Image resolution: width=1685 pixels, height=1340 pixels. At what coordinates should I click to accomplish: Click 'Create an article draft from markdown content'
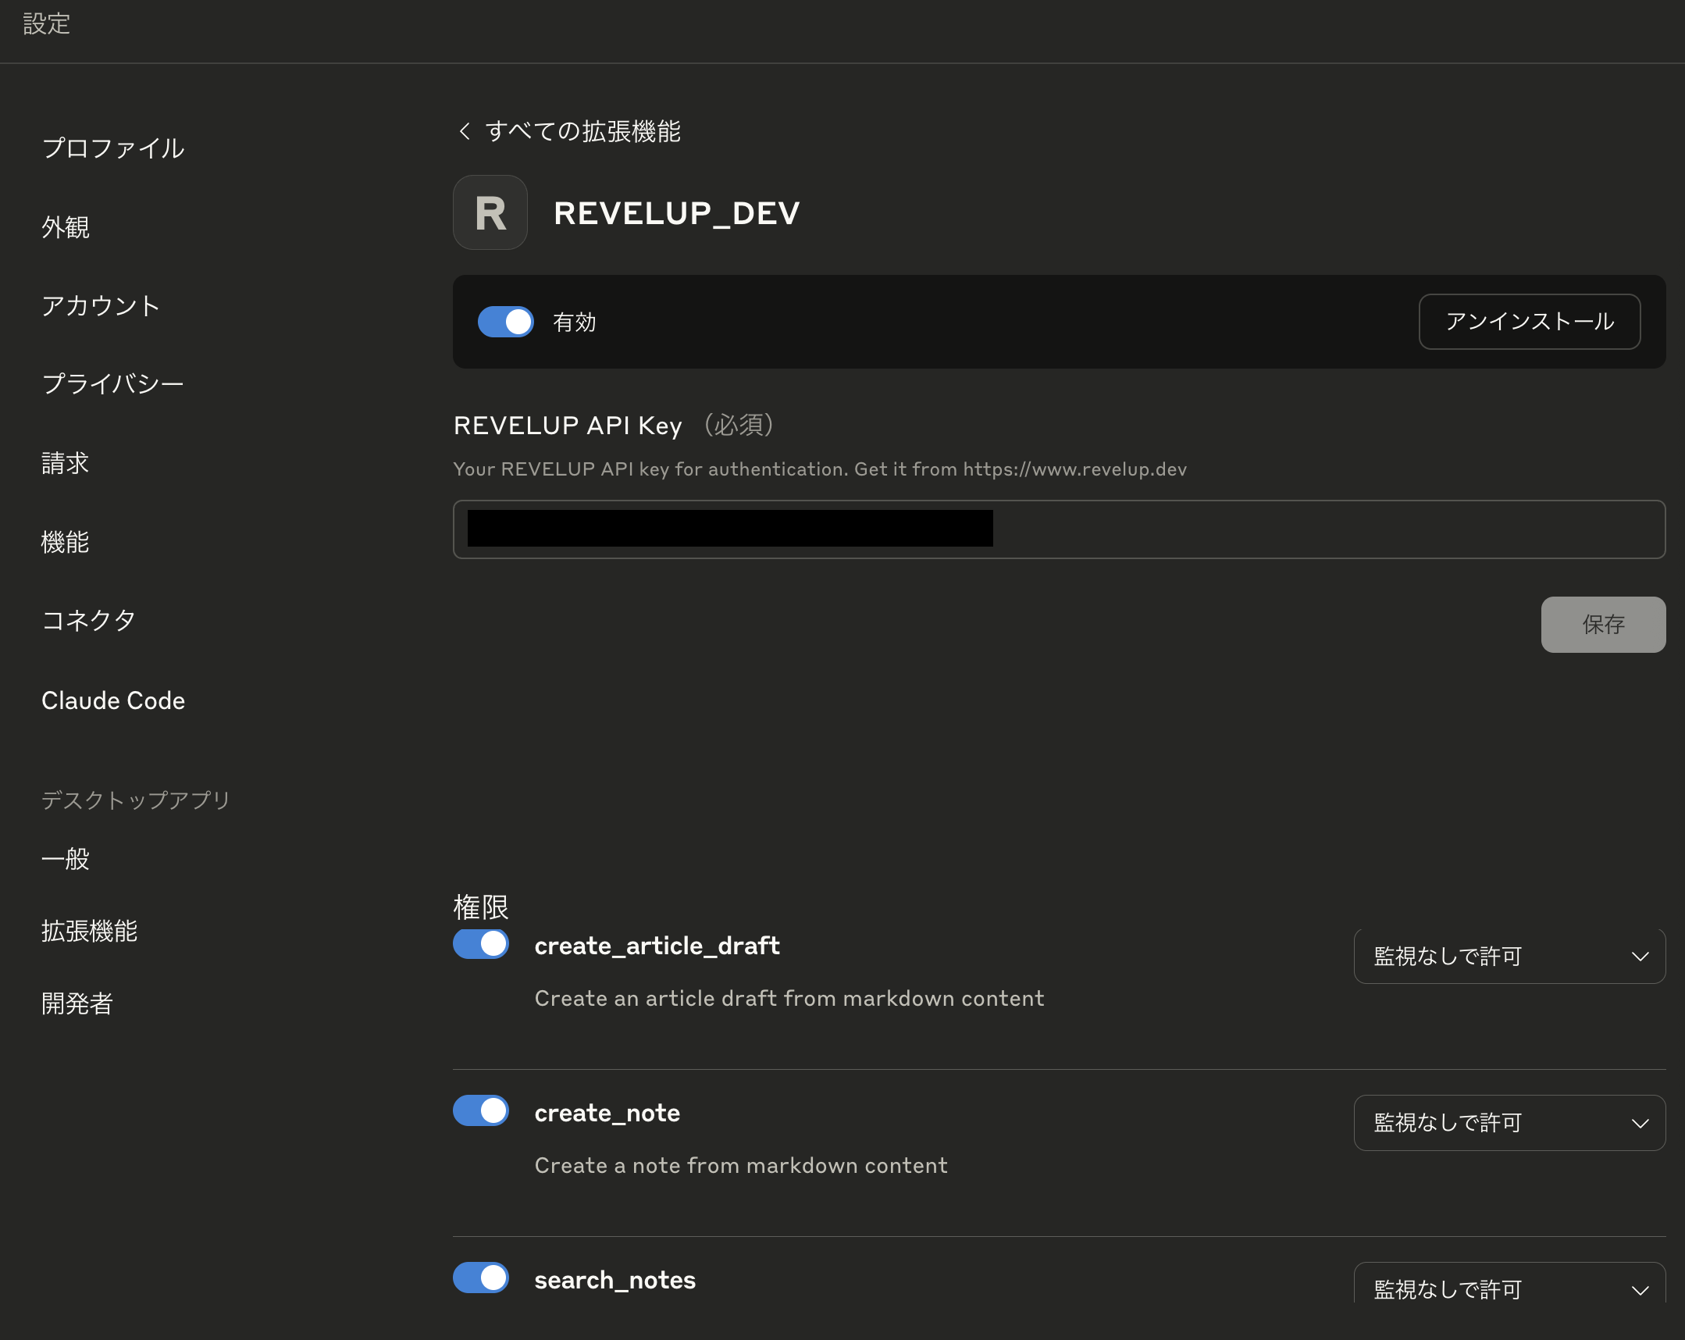click(789, 997)
